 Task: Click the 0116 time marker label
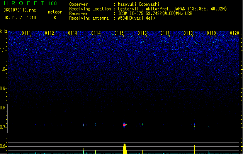142,33
